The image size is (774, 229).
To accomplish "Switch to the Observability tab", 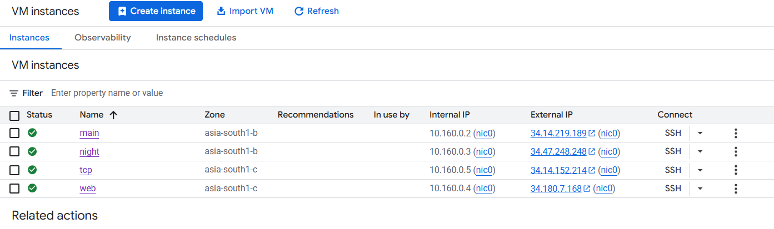I will pyautogui.click(x=103, y=38).
